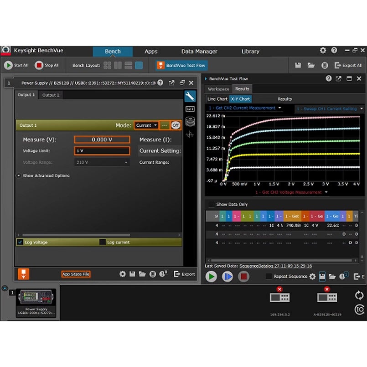Save bench state via top toolbar disk
This screenshot has width=367, height=367.
pyautogui.click(x=298, y=65)
